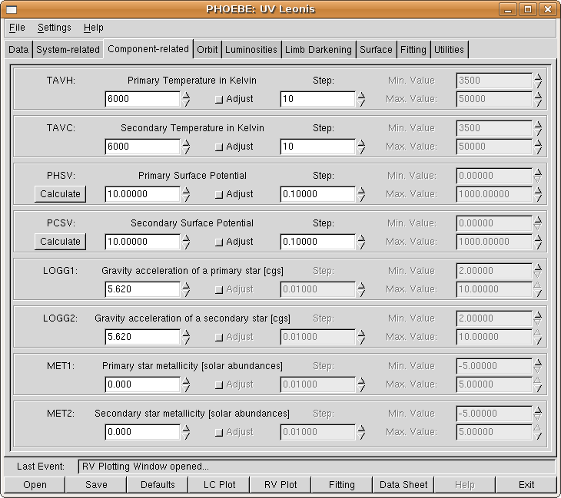The height and width of the screenshot is (498, 561).
Task: Click the Exit button
Action: pos(526,484)
